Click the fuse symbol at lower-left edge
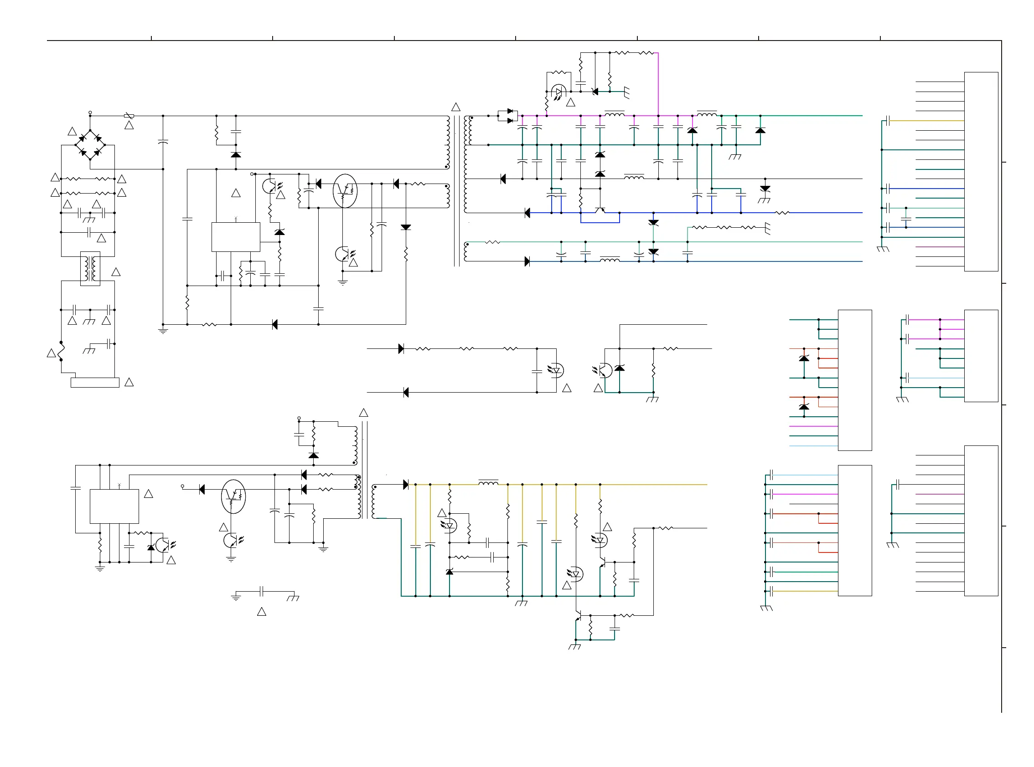The image size is (1034, 767). point(61,351)
